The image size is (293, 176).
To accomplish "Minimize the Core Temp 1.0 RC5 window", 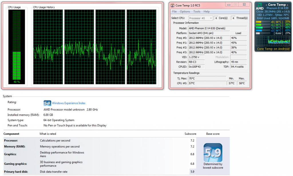I will point(229,5).
